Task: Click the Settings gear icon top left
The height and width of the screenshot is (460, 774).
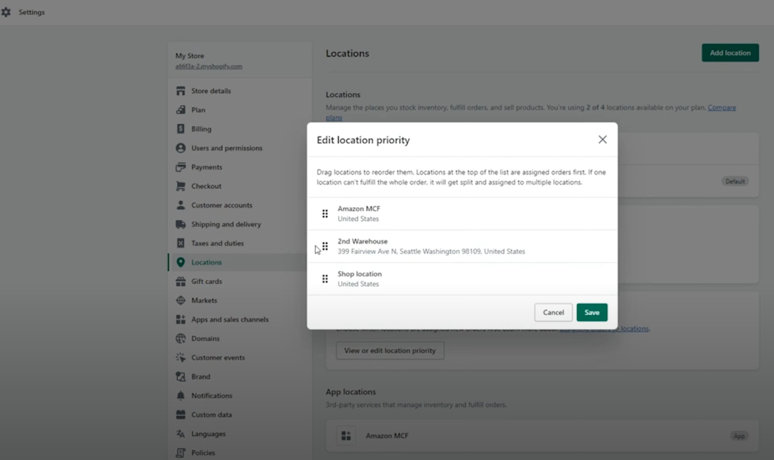Action: click(x=6, y=12)
